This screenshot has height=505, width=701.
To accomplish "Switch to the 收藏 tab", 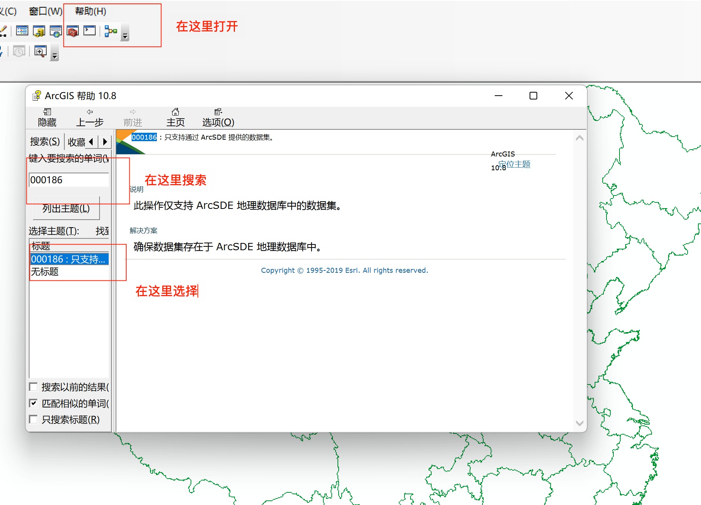I will 76,141.
